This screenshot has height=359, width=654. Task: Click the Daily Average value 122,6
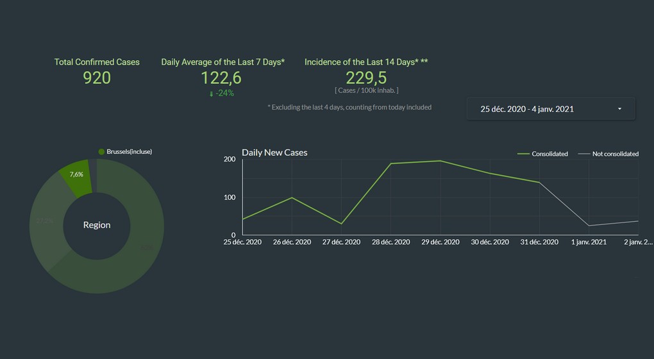coord(221,78)
